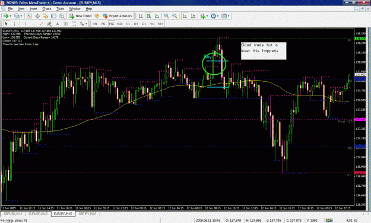
Task: Toggle the Chart Shift icon
Action: 193,16
